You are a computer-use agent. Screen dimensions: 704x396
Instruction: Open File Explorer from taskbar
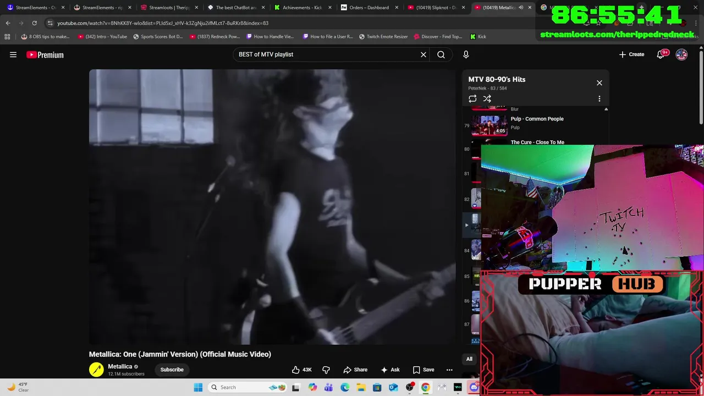pyautogui.click(x=361, y=387)
